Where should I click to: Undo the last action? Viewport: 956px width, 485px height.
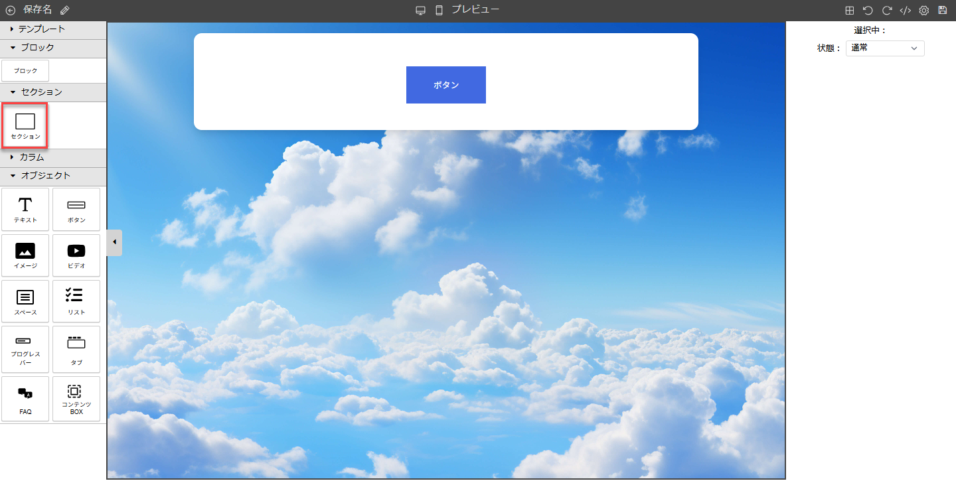(x=868, y=11)
